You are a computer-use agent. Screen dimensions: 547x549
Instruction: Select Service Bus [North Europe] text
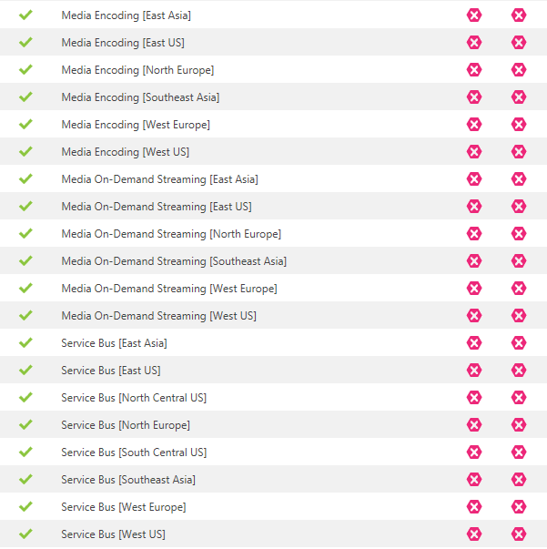(x=126, y=425)
